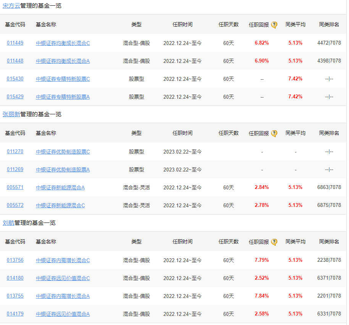Select the 2.78% return value
Viewport: 349px width, 325px height.
(x=262, y=205)
